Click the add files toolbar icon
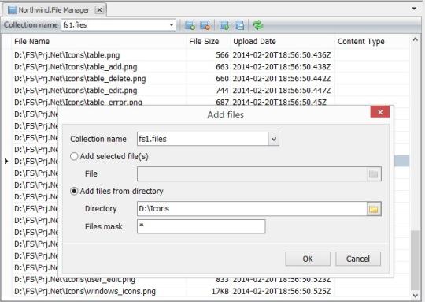Screen dimensions: 425x302 tap(190, 25)
